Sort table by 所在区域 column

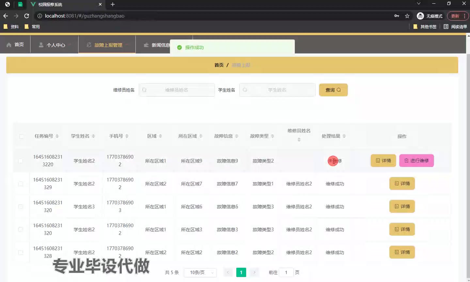click(x=201, y=136)
